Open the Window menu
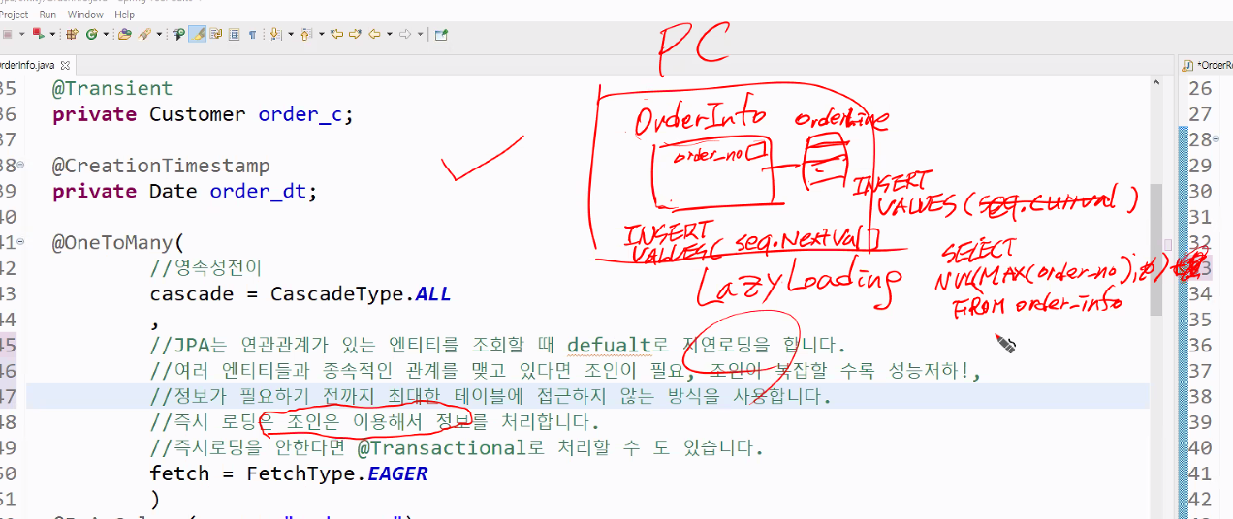The image size is (1233, 519). 85,15
